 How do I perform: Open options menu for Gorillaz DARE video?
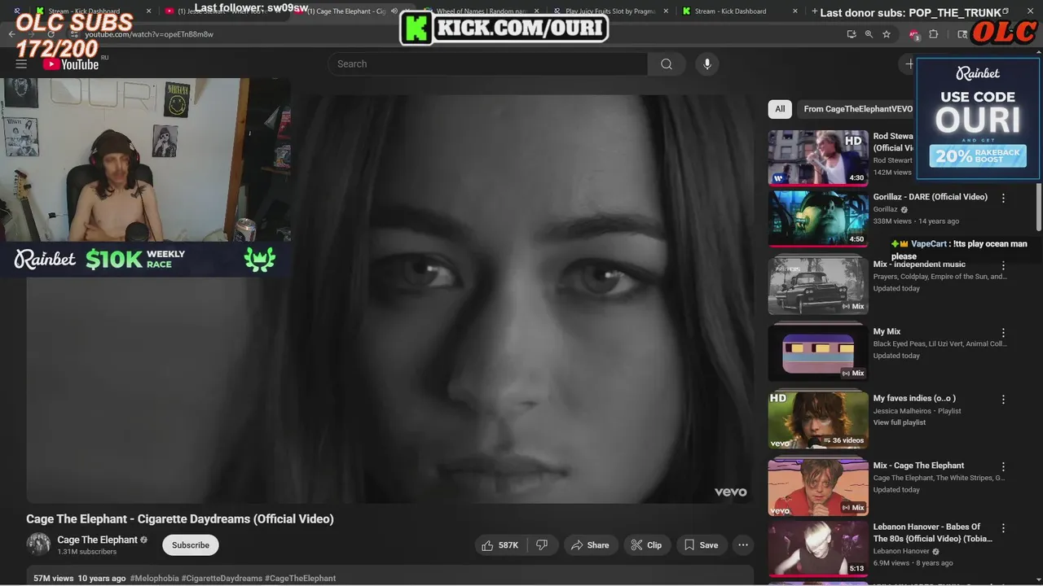coord(1003,199)
